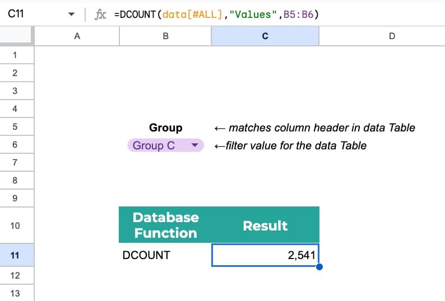Click into the DCOUNT formula bar
The width and height of the screenshot is (445, 301).
(252, 15)
